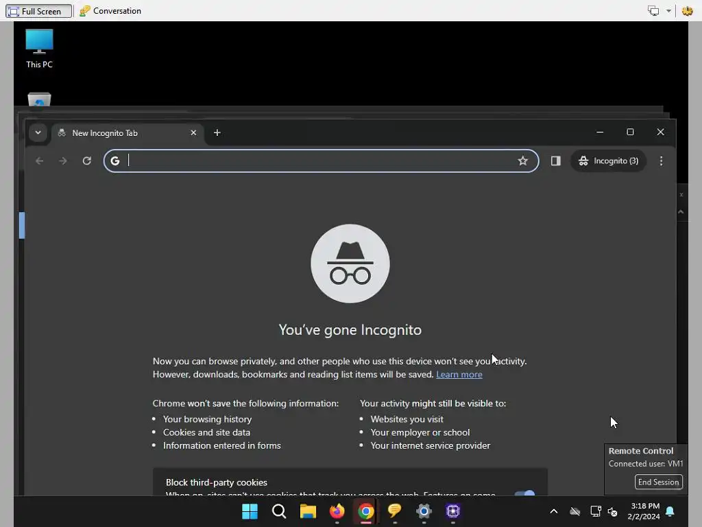The image size is (702, 527).
Task: Maximize the Chrome window
Action: click(630, 132)
